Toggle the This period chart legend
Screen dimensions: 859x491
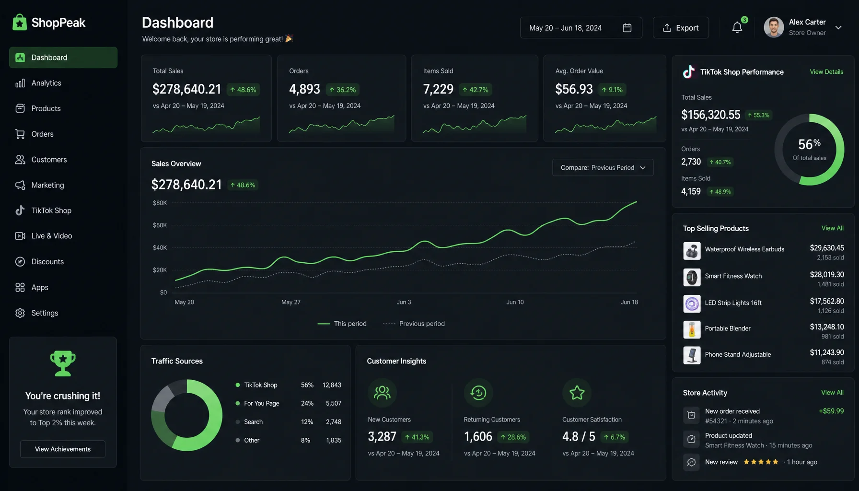pyautogui.click(x=342, y=324)
